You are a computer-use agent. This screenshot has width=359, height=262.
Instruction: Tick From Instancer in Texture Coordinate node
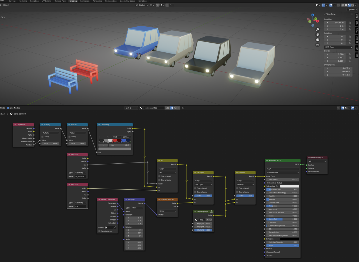coord(99,231)
